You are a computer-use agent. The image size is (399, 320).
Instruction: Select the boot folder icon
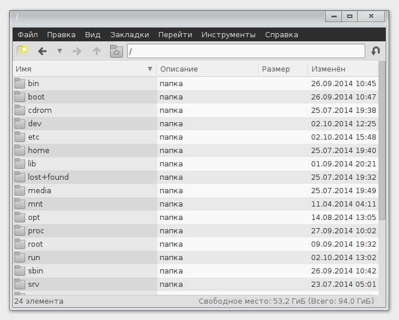[20, 97]
